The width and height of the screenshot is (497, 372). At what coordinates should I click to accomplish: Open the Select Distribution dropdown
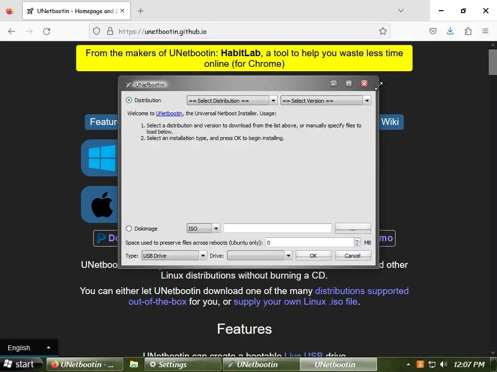(232, 101)
